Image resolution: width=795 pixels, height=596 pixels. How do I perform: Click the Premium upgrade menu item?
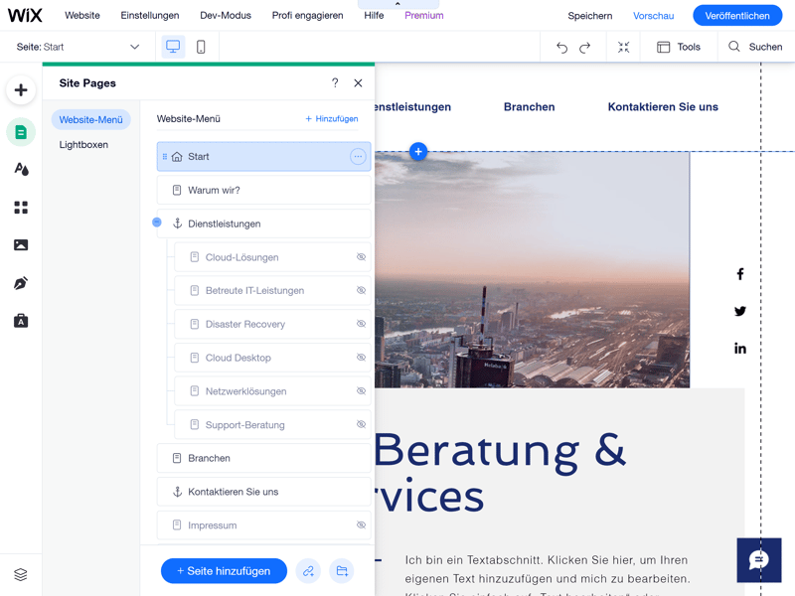click(424, 15)
